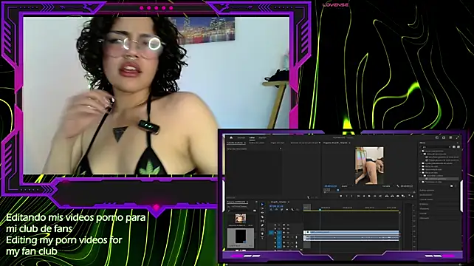
Task: Open the Mezclador de clips de audio tab
Action: [x=304, y=143]
